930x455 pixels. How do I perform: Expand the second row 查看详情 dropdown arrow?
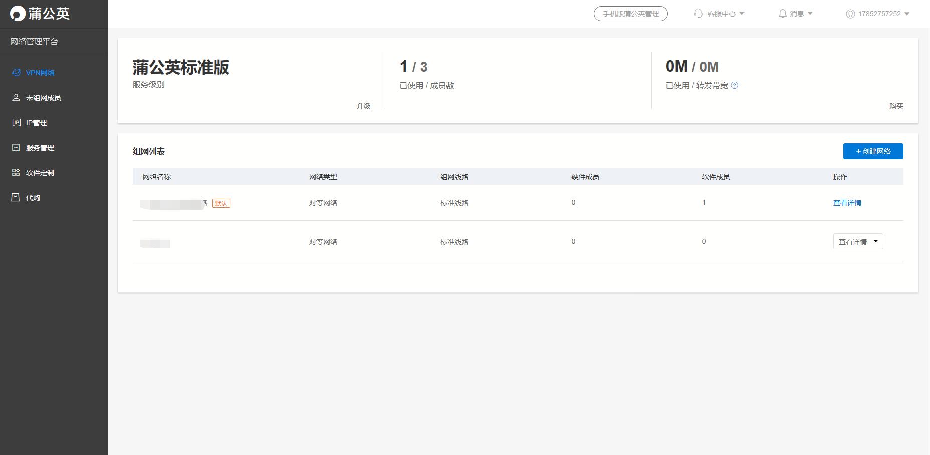click(x=876, y=241)
